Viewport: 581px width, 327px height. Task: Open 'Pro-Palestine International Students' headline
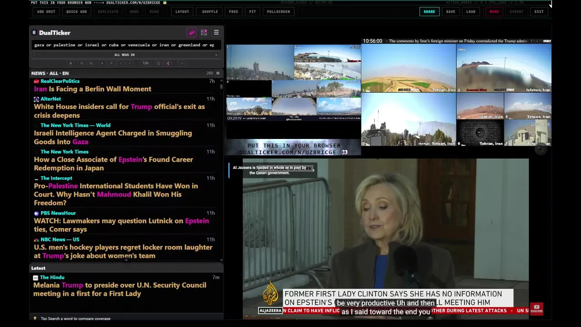pyautogui.click(x=116, y=194)
